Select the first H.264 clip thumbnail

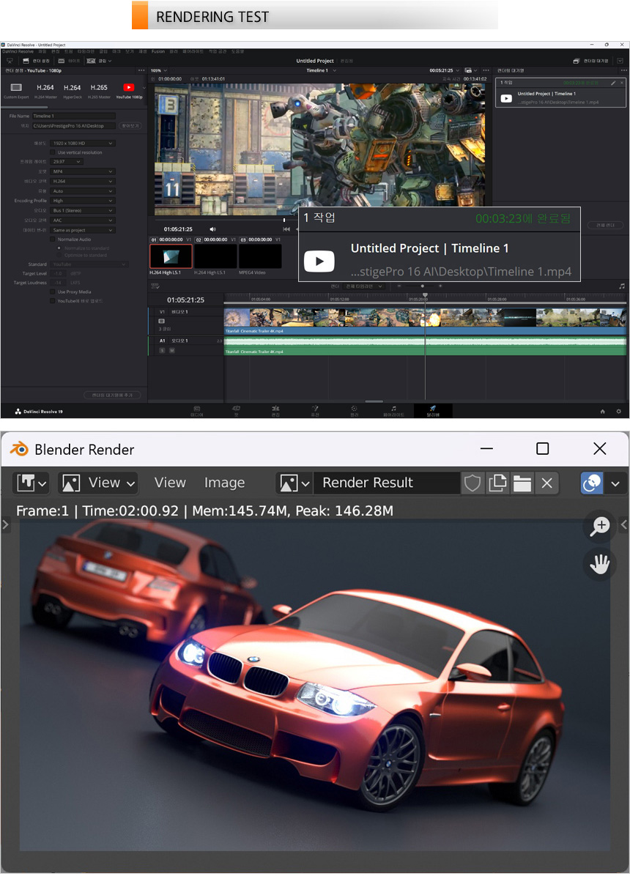pyautogui.click(x=171, y=256)
